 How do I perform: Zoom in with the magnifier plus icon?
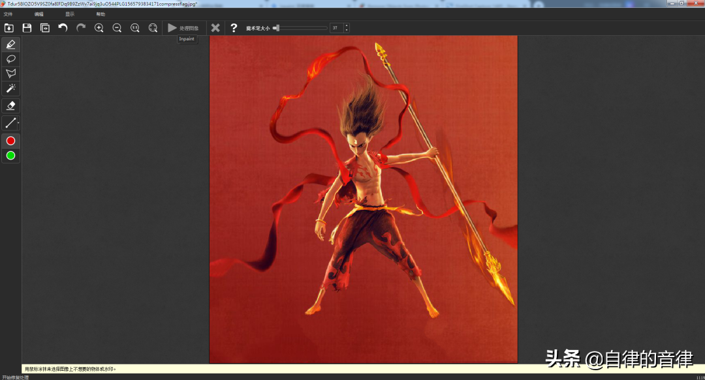coord(99,28)
